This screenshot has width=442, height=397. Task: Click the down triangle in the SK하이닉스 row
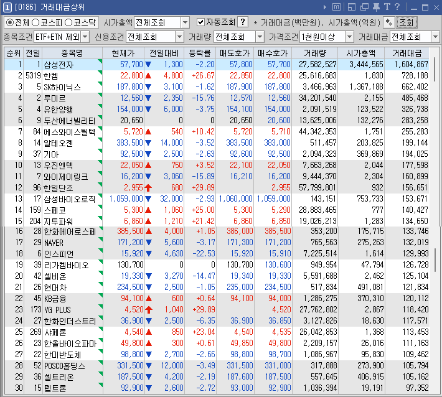coord(148,86)
